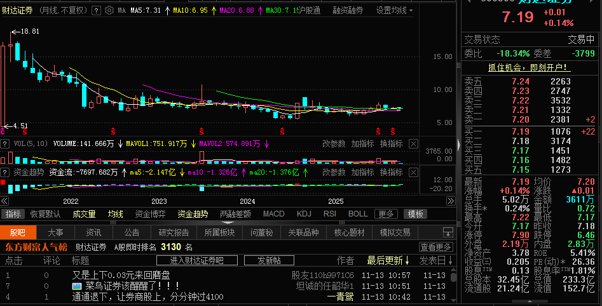
Task: Open post 菜鸟证券该醒醒了!!!
Action: [132, 286]
